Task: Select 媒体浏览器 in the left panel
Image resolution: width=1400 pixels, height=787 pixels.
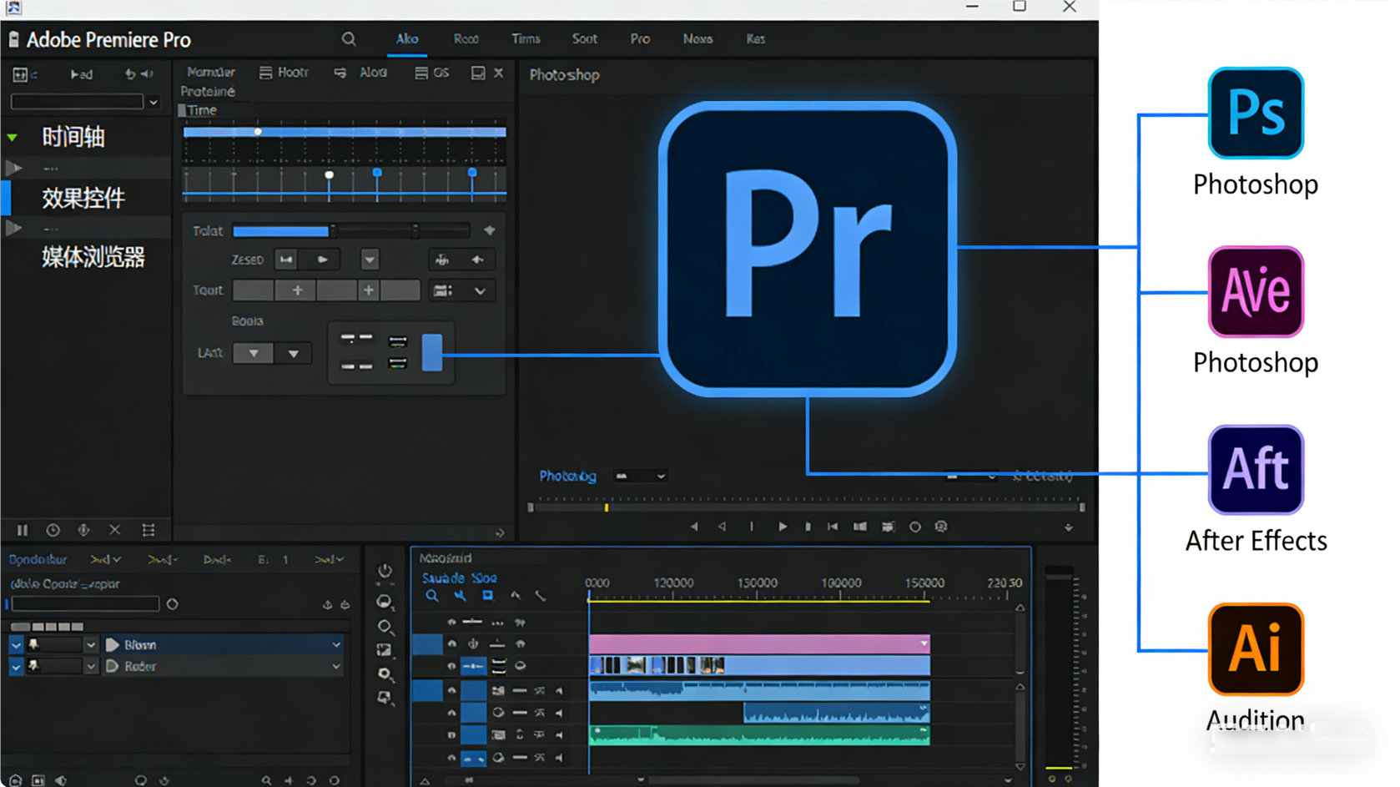Action: (93, 257)
